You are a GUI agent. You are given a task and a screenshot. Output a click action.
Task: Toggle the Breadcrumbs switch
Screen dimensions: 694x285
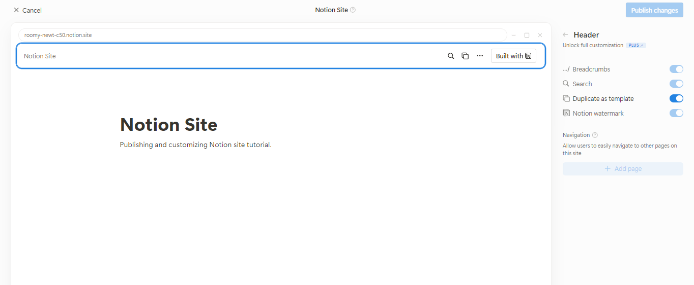[676, 69]
